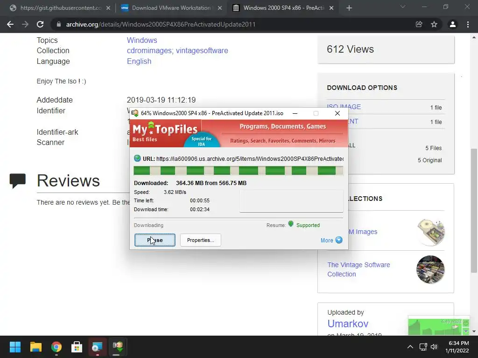Click the Resume Supported shield icon

coord(291,224)
